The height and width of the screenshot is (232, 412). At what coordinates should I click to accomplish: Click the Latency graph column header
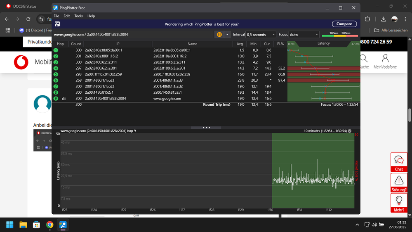[323, 43]
